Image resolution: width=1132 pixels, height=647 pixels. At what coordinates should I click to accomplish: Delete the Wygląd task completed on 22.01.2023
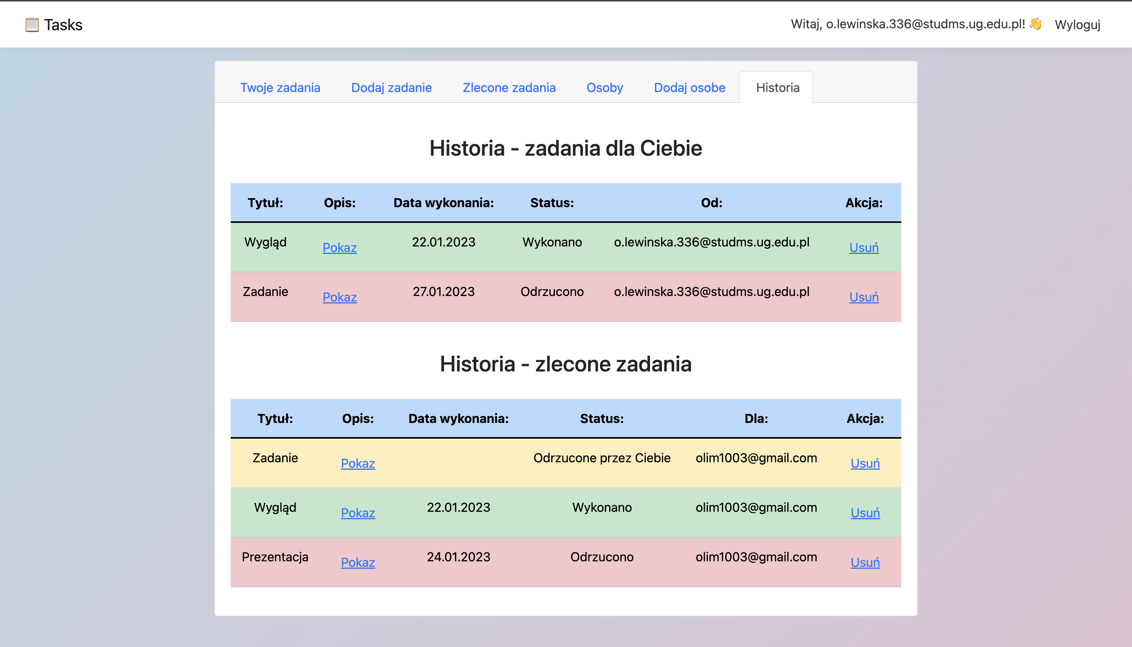[x=864, y=248]
